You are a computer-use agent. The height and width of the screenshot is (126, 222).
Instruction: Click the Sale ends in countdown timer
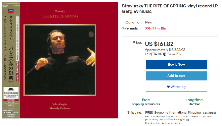point(155,28)
